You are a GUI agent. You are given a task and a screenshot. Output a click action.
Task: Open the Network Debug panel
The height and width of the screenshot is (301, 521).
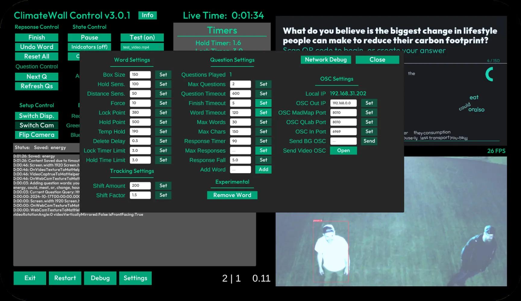tap(326, 60)
